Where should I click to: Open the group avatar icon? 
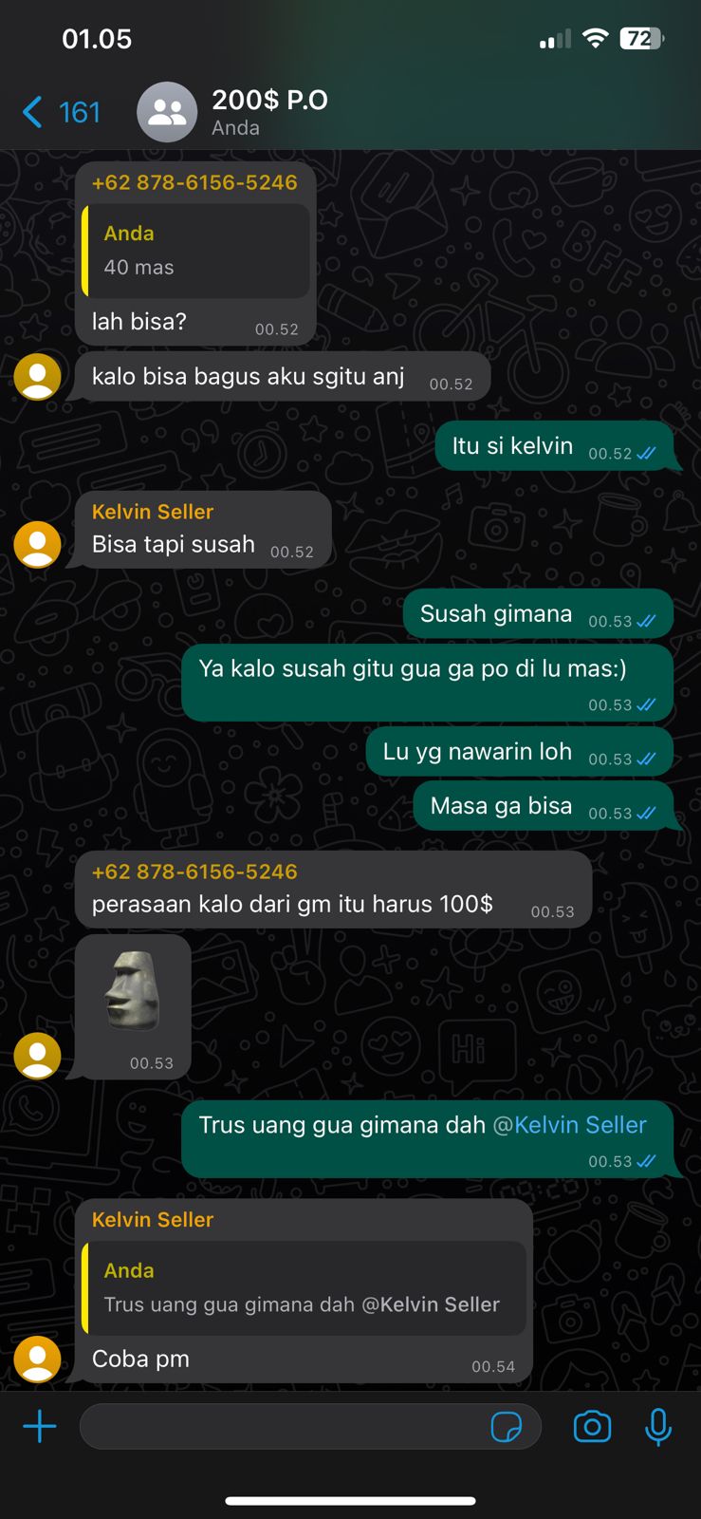click(167, 112)
